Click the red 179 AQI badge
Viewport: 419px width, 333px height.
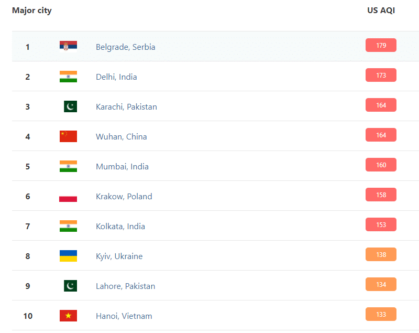pos(381,46)
